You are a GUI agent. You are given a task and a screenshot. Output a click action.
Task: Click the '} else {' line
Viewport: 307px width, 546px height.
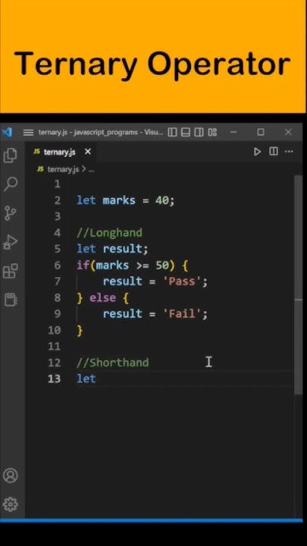click(x=102, y=298)
